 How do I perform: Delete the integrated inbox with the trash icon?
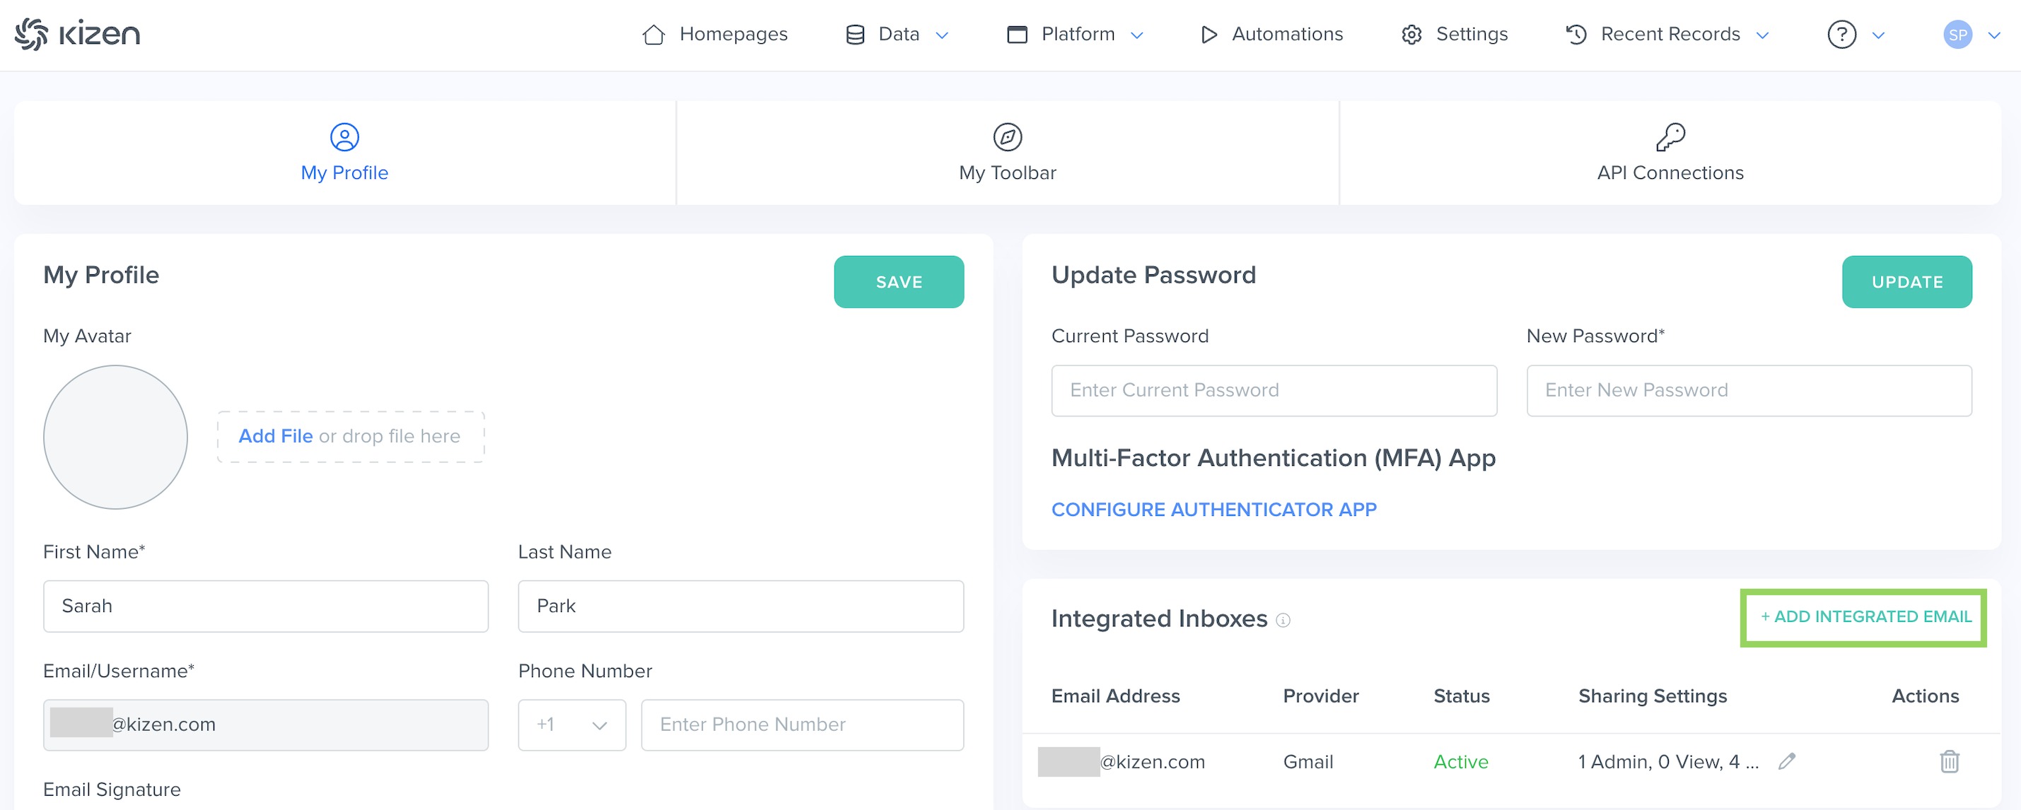coord(1949,761)
